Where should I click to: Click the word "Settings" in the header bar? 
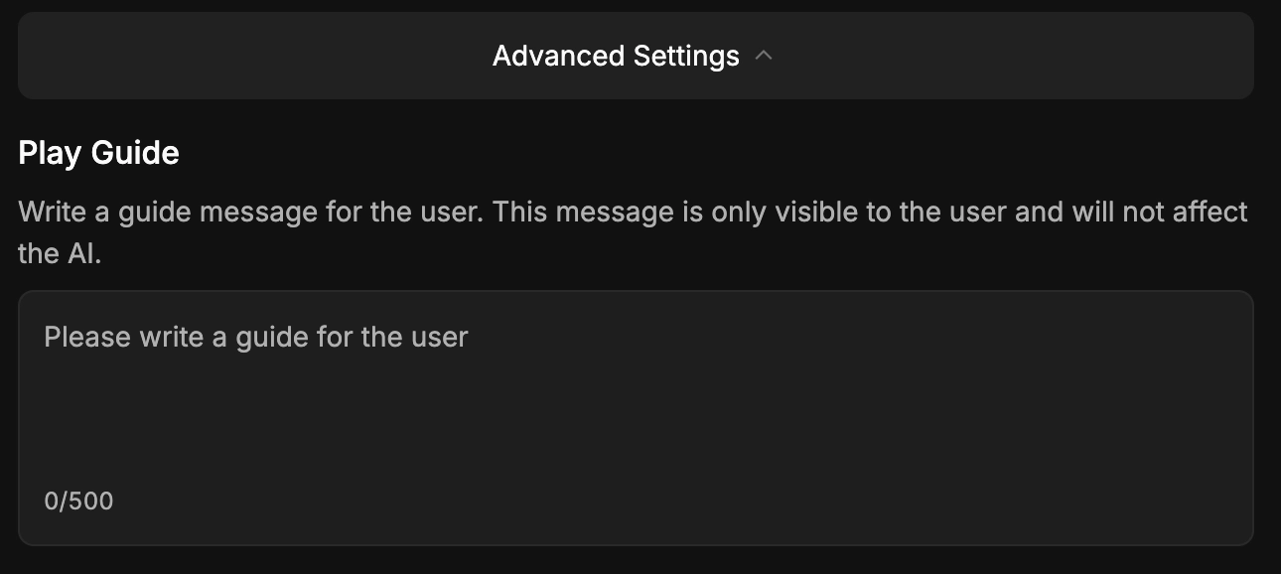[x=678, y=56]
